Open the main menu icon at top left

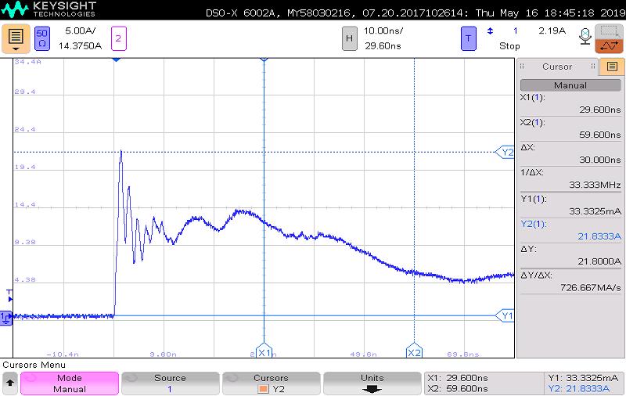pos(16,38)
